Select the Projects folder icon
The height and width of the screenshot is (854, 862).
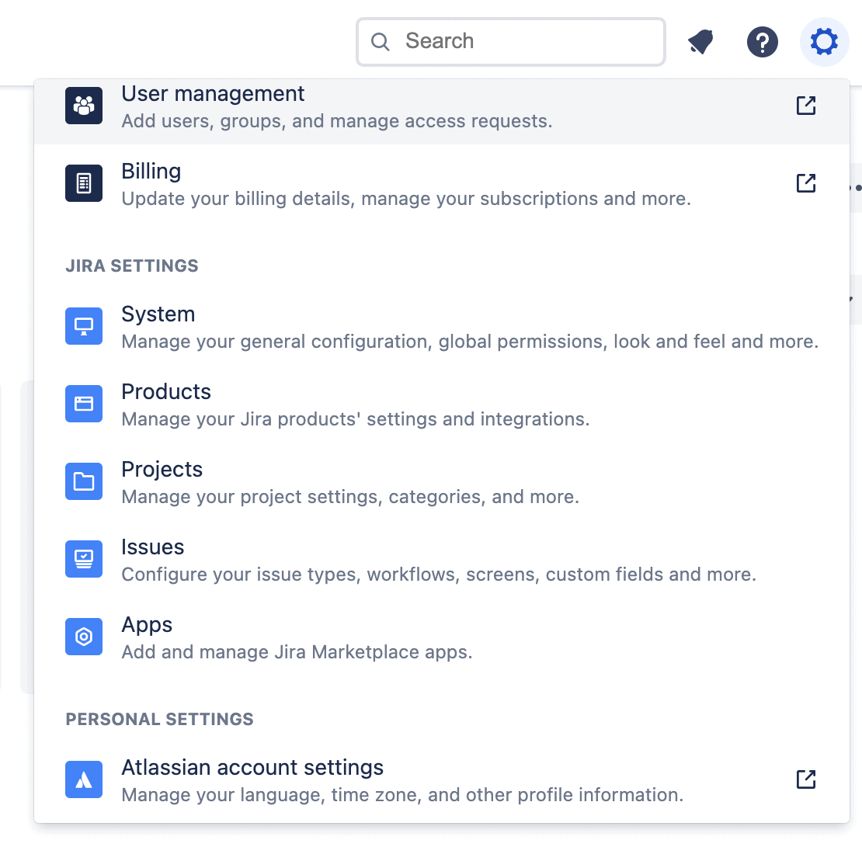click(83, 481)
